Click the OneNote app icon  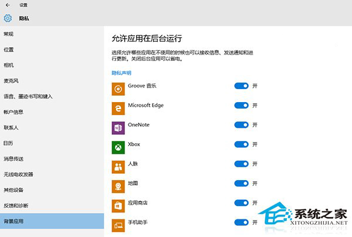[118, 128]
